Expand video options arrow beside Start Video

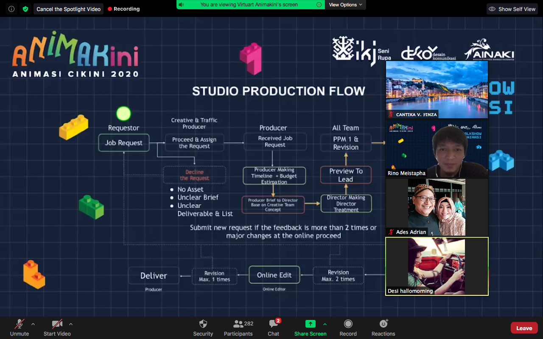pyautogui.click(x=71, y=324)
